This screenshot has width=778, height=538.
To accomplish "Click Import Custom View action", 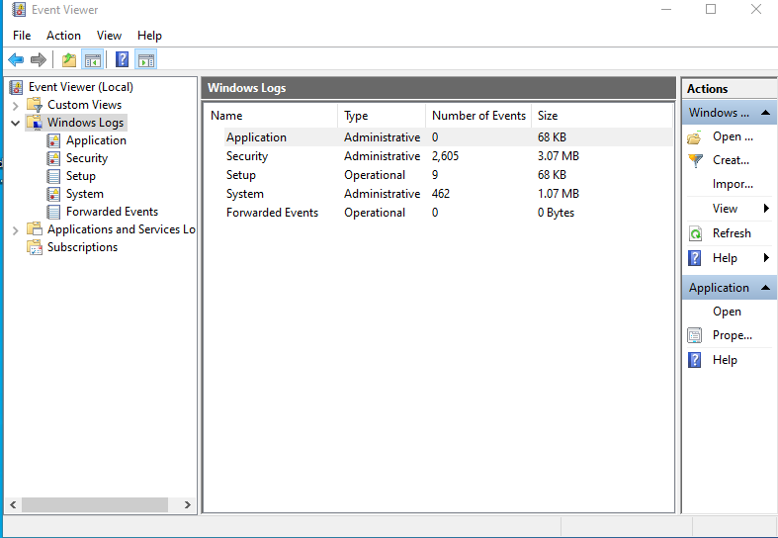I will 733,184.
